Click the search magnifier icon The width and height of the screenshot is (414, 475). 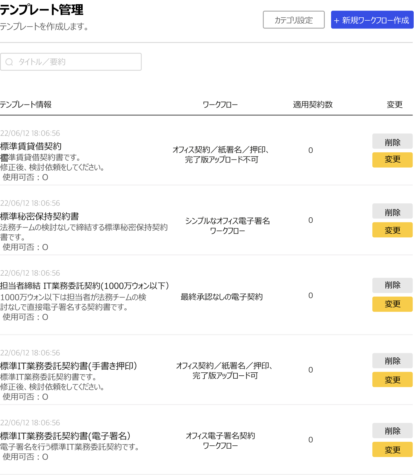point(9,62)
